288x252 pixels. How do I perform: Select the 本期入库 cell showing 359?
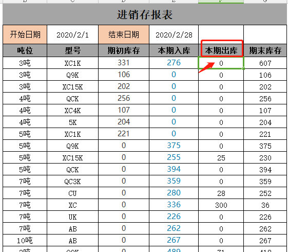pyautogui.click(x=174, y=181)
